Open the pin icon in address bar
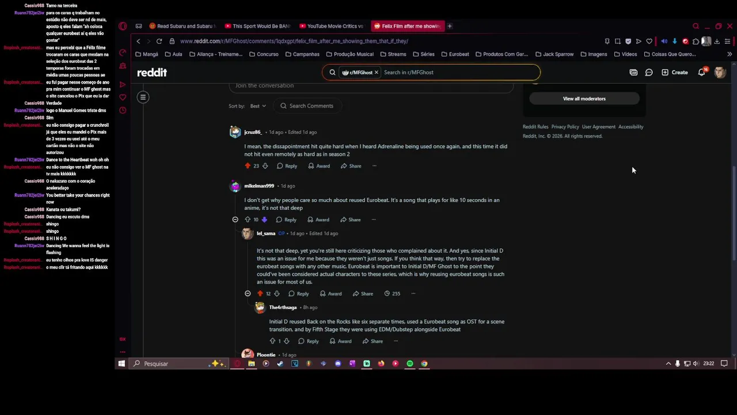The image size is (737, 415). coord(607,41)
